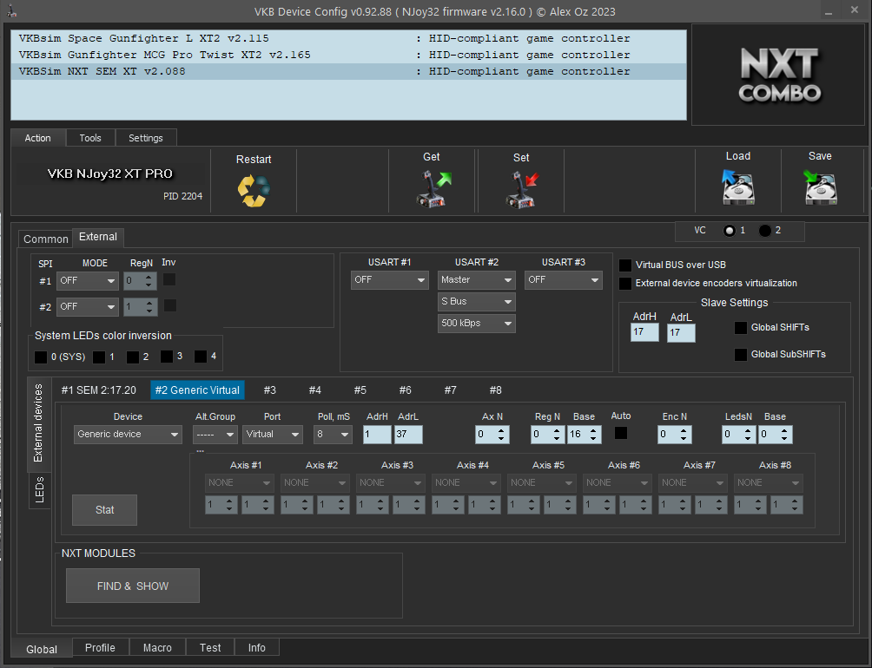Open the Global bottom tab
This screenshot has width=872, height=668.
(x=42, y=649)
